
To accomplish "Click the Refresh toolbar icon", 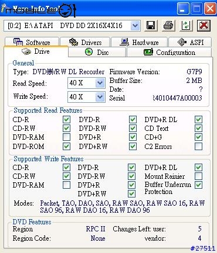I will click(x=185, y=26).
